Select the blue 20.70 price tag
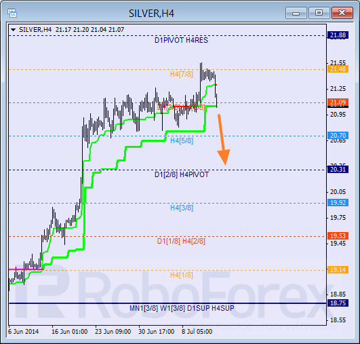The height and width of the screenshot is (344, 360). (x=338, y=135)
